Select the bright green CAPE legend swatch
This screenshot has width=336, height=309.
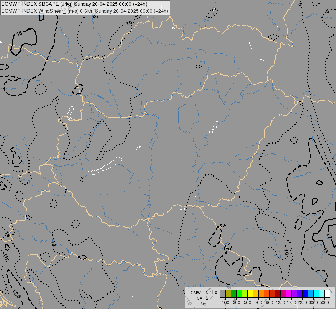click(x=239, y=294)
